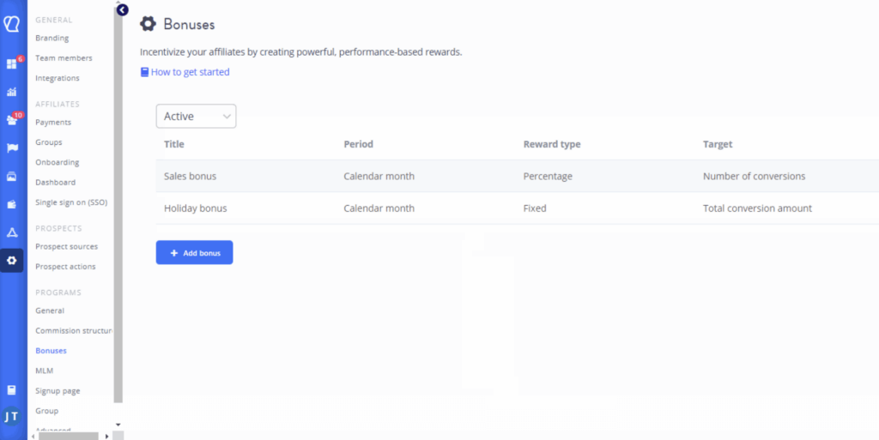The width and height of the screenshot is (879, 440).
Task: Open Group under Programs
Action: pyautogui.click(x=46, y=411)
